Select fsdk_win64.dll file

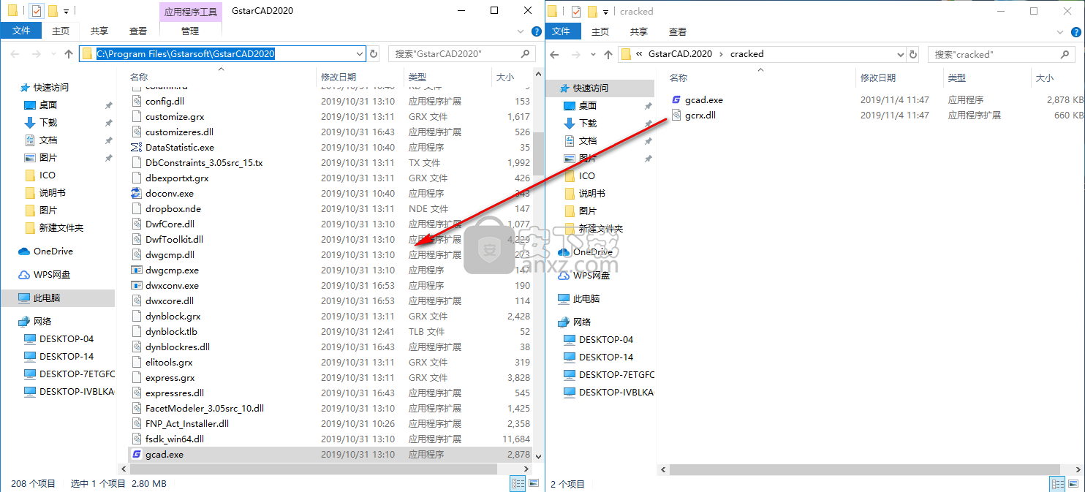click(x=175, y=439)
